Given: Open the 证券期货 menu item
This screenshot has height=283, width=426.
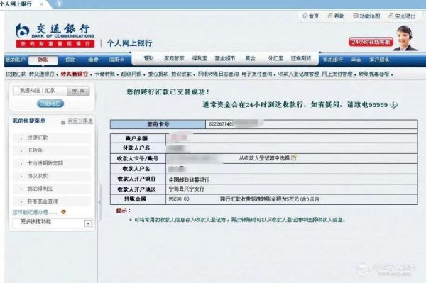Looking at the screenshot, I should tap(301, 58).
